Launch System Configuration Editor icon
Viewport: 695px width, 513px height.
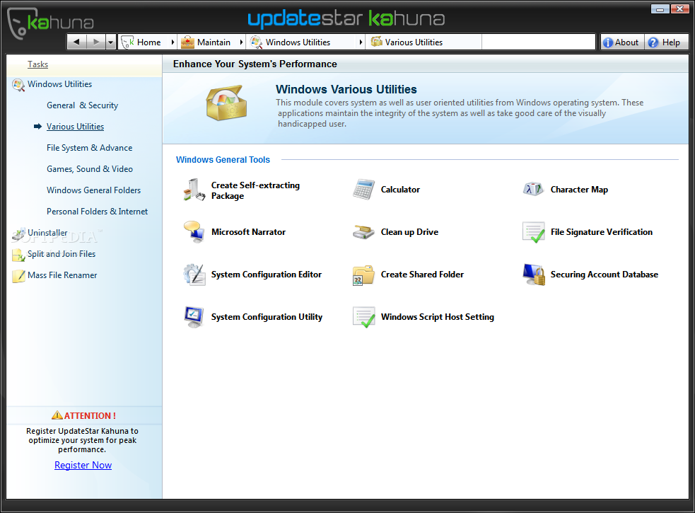point(194,275)
